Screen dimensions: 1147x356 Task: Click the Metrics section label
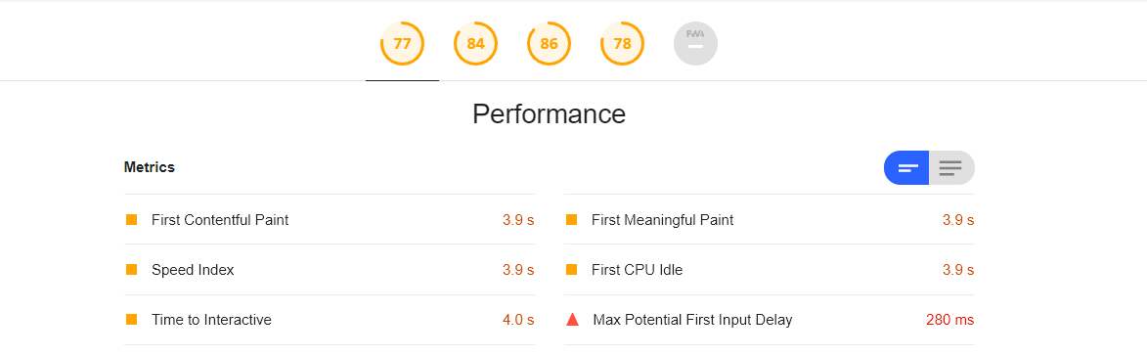150,167
